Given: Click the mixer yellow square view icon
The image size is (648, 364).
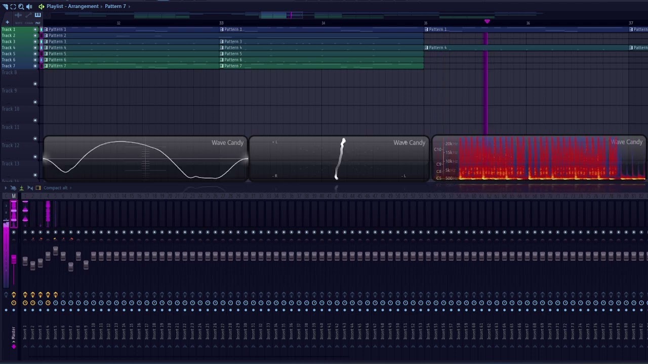Looking at the screenshot, I should coord(38,188).
